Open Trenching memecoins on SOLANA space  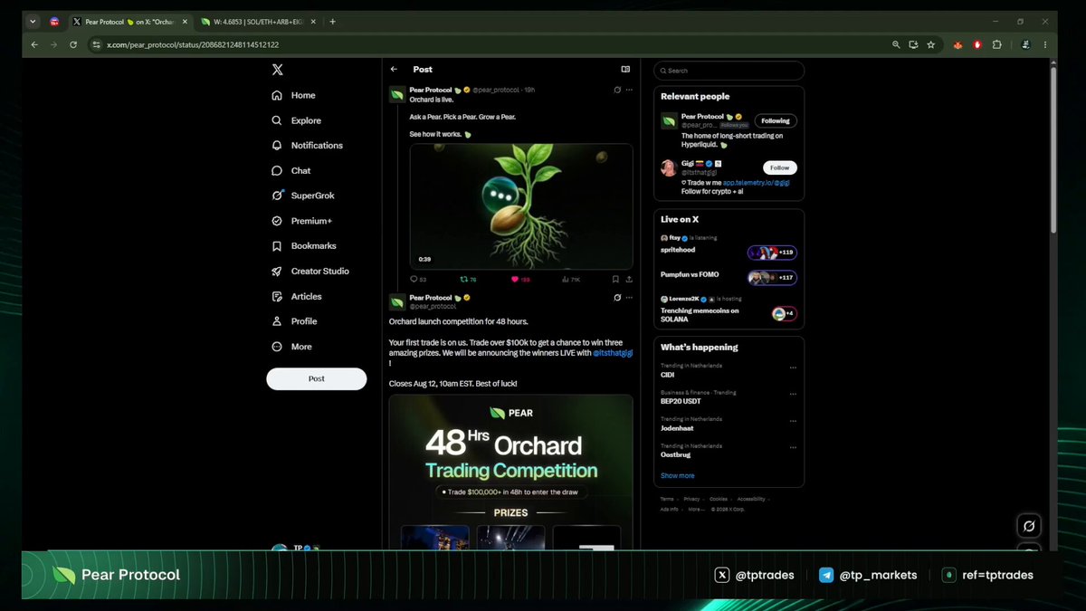[700, 315]
